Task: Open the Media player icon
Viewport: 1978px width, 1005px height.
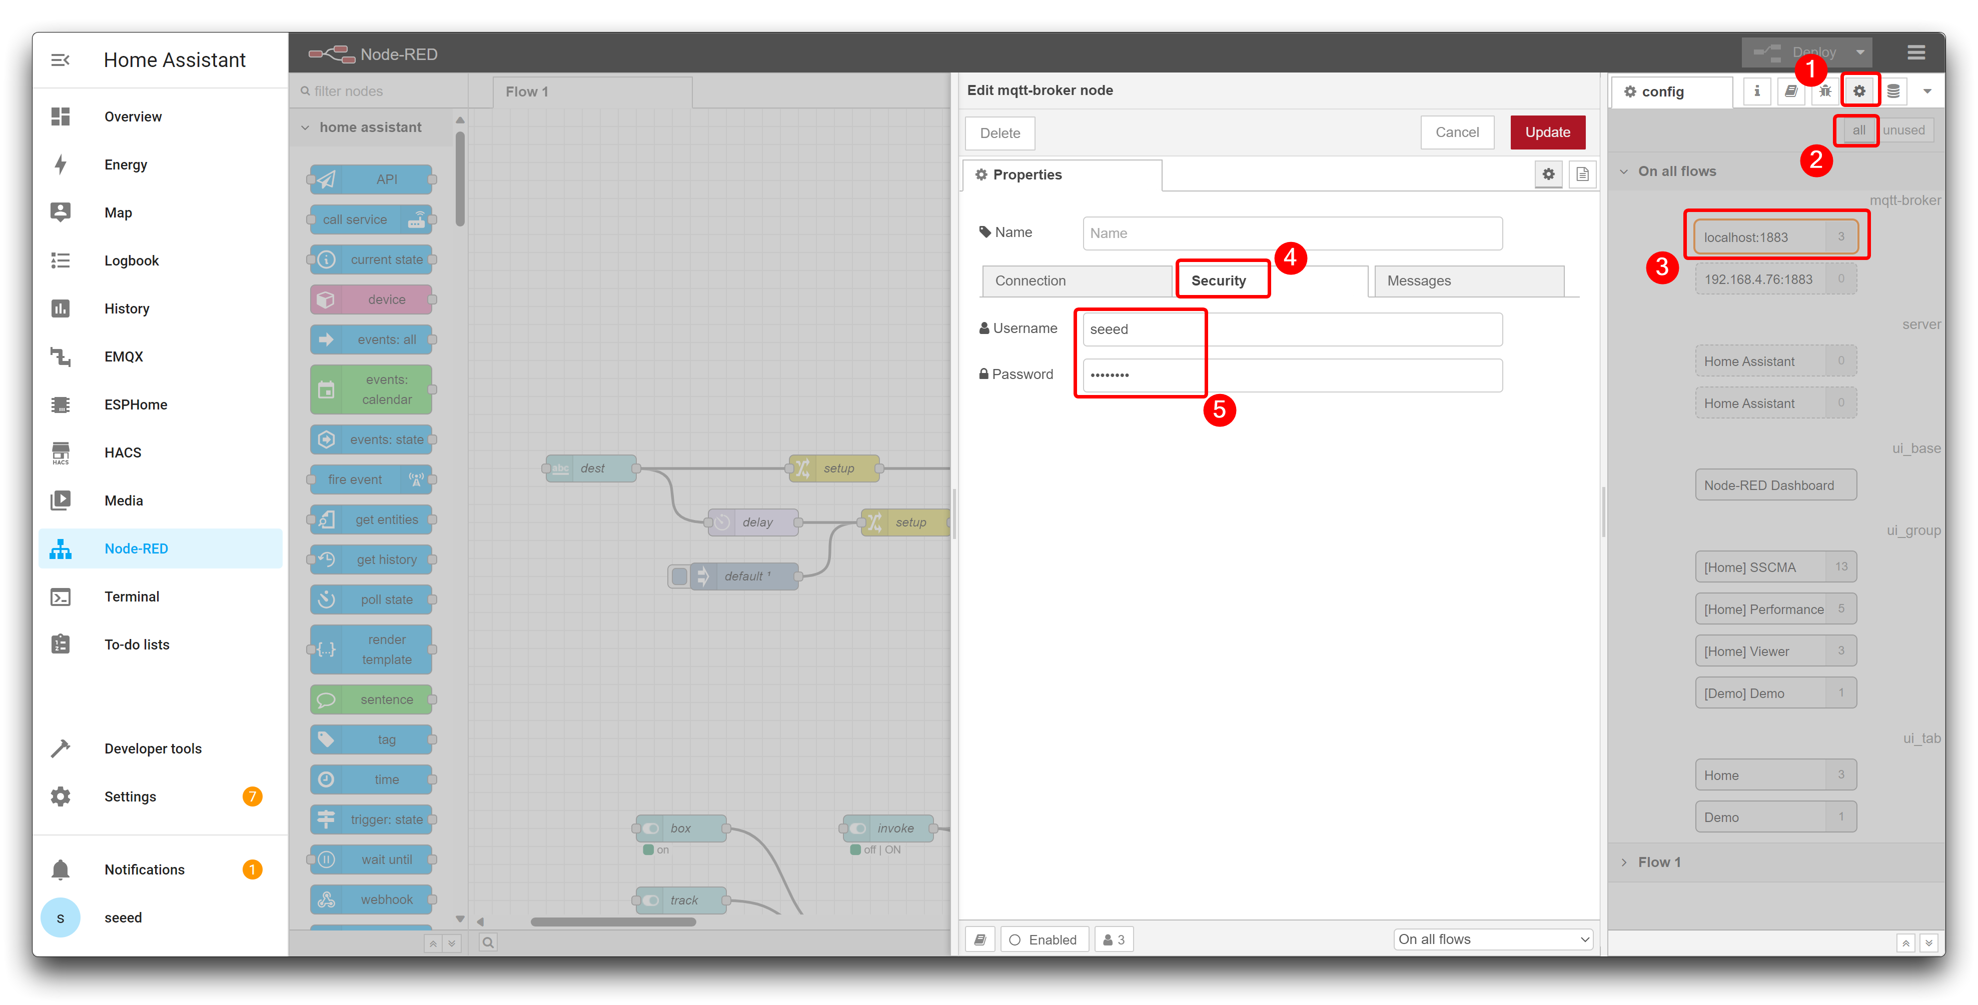Action: [61, 500]
